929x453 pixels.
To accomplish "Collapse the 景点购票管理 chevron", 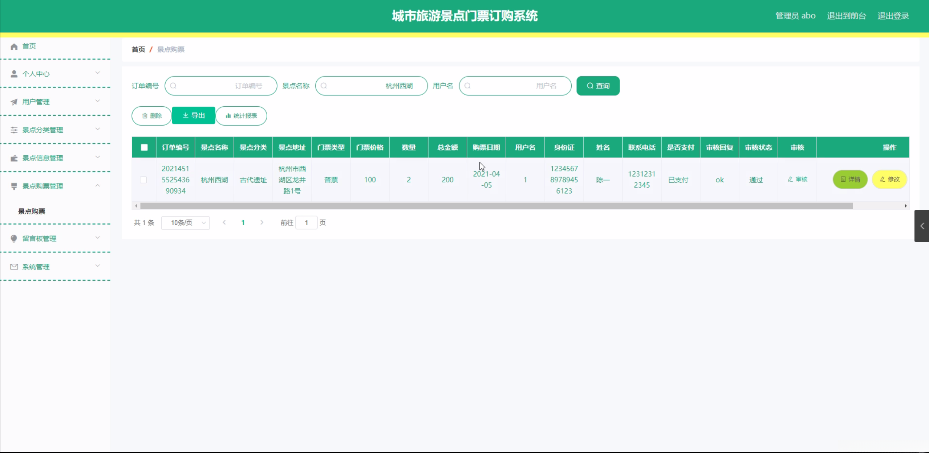I will [98, 185].
